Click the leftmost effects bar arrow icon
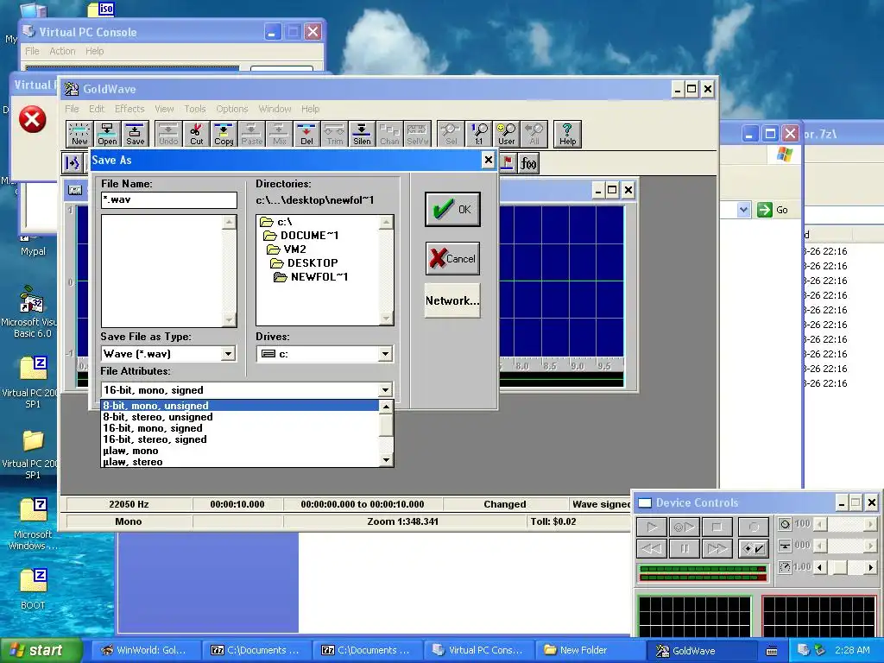The width and height of the screenshot is (884, 663). click(73, 163)
